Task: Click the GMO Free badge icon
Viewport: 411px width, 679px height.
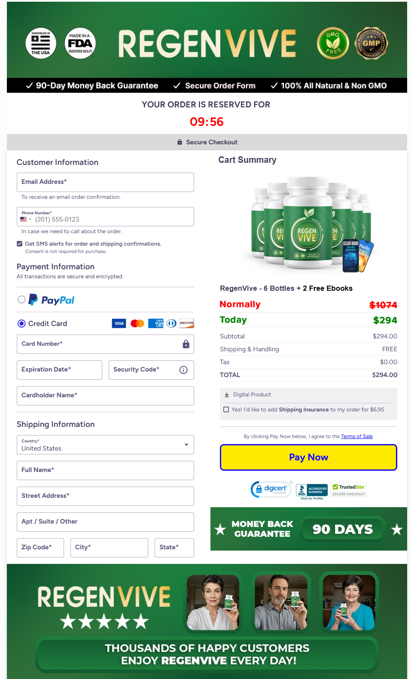Action: click(332, 43)
